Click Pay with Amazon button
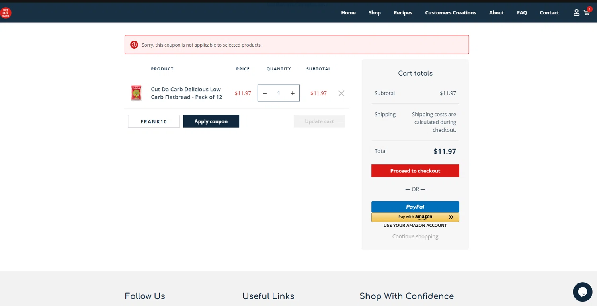The width and height of the screenshot is (597, 306). (x=415, y=217)
